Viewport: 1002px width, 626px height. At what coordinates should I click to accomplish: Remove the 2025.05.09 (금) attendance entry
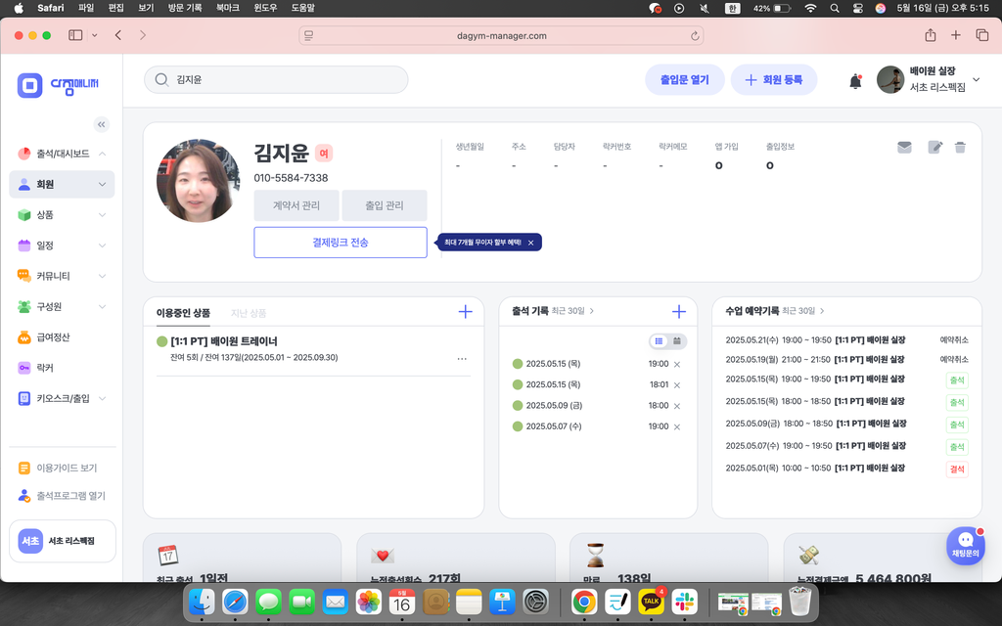pos(677,406)
